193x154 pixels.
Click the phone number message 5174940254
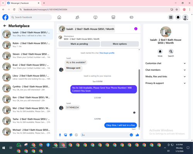pyautogui.click(x=72, y=107)
